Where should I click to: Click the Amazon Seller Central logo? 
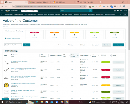(12, 11)
